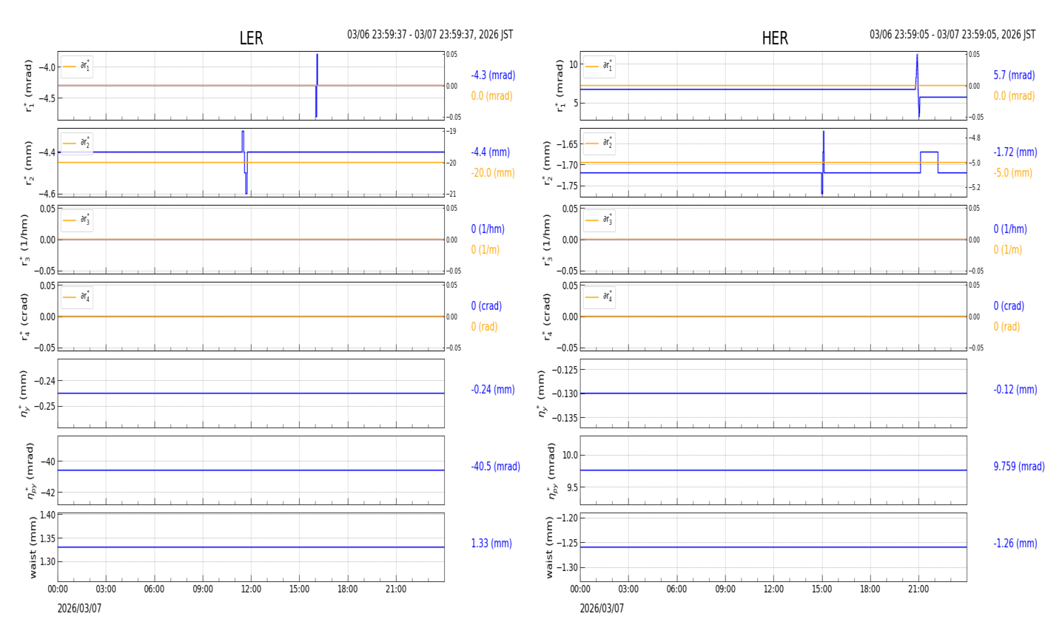This screenshot has height=639, width=1045.
Task: Click the LER timestamp range header
Action: (430, 35)
